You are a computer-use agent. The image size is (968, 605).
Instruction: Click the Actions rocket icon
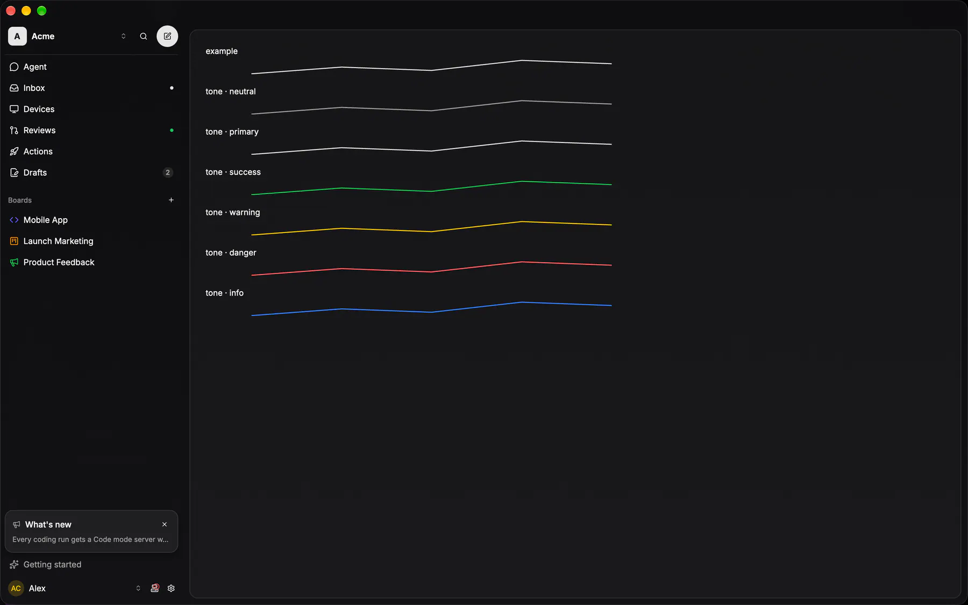15,152
